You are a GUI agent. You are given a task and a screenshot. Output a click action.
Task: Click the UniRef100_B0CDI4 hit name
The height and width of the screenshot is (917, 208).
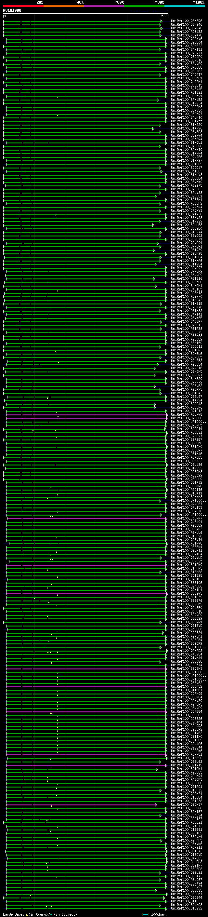point(187,429)
